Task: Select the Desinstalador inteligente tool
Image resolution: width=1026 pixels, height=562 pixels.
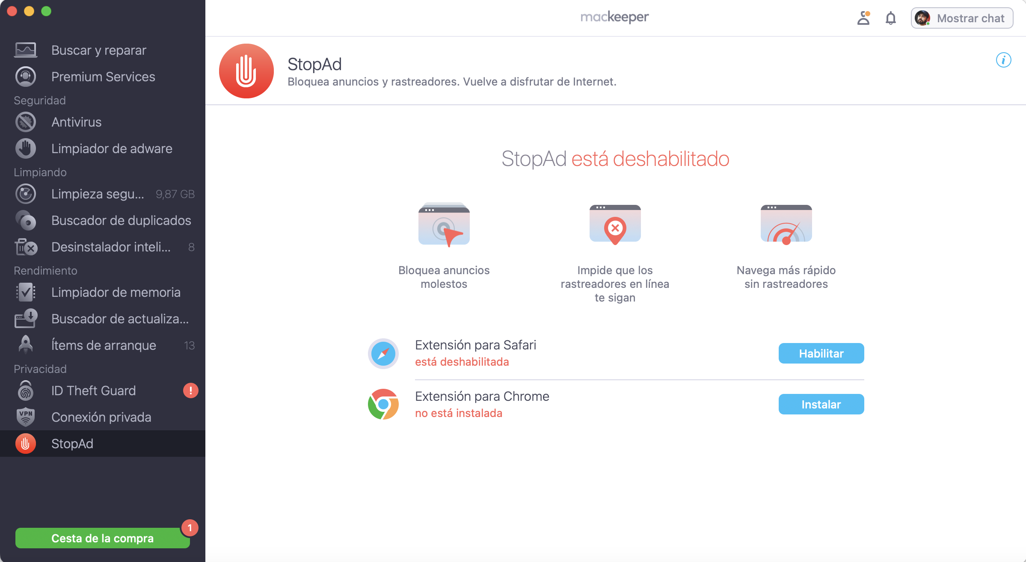Action: pyautogui.click(x=110, y=247)
